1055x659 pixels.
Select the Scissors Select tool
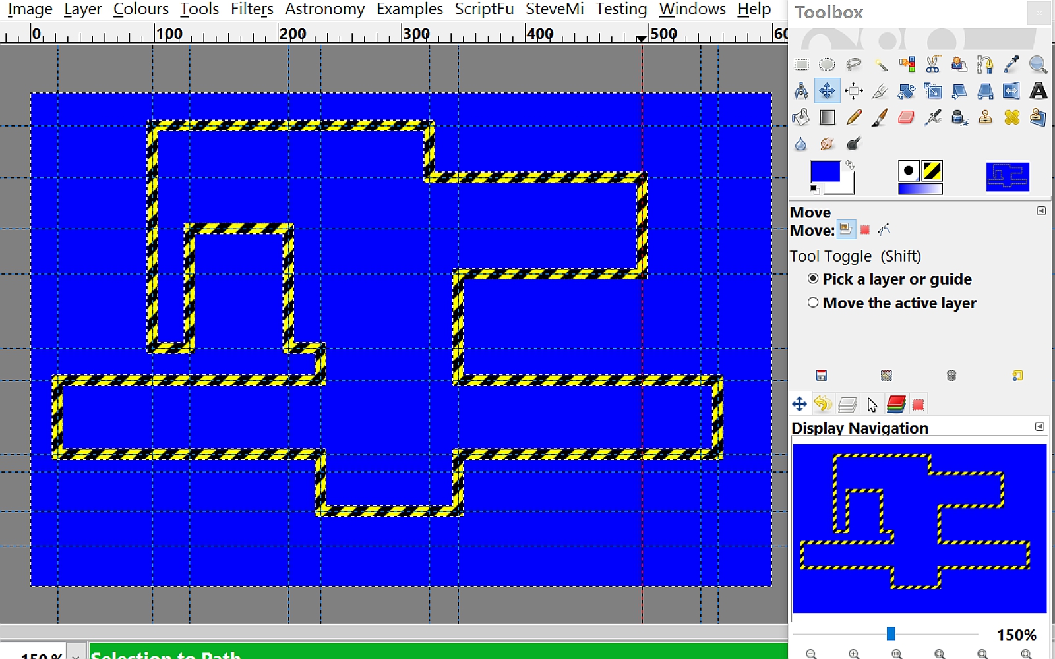click(x=933, y=65)
